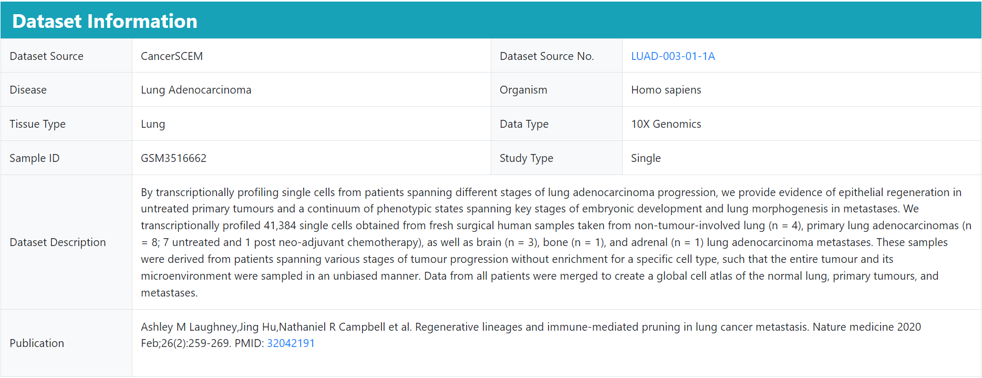Select sample ID GSM3516662
The image size is (982, 378).
click(x=173, y=158)
